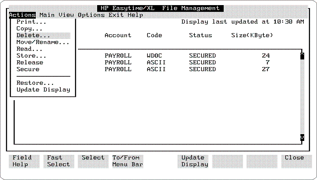
Task: Open the Actions menu
Action: tap(22, 15)
